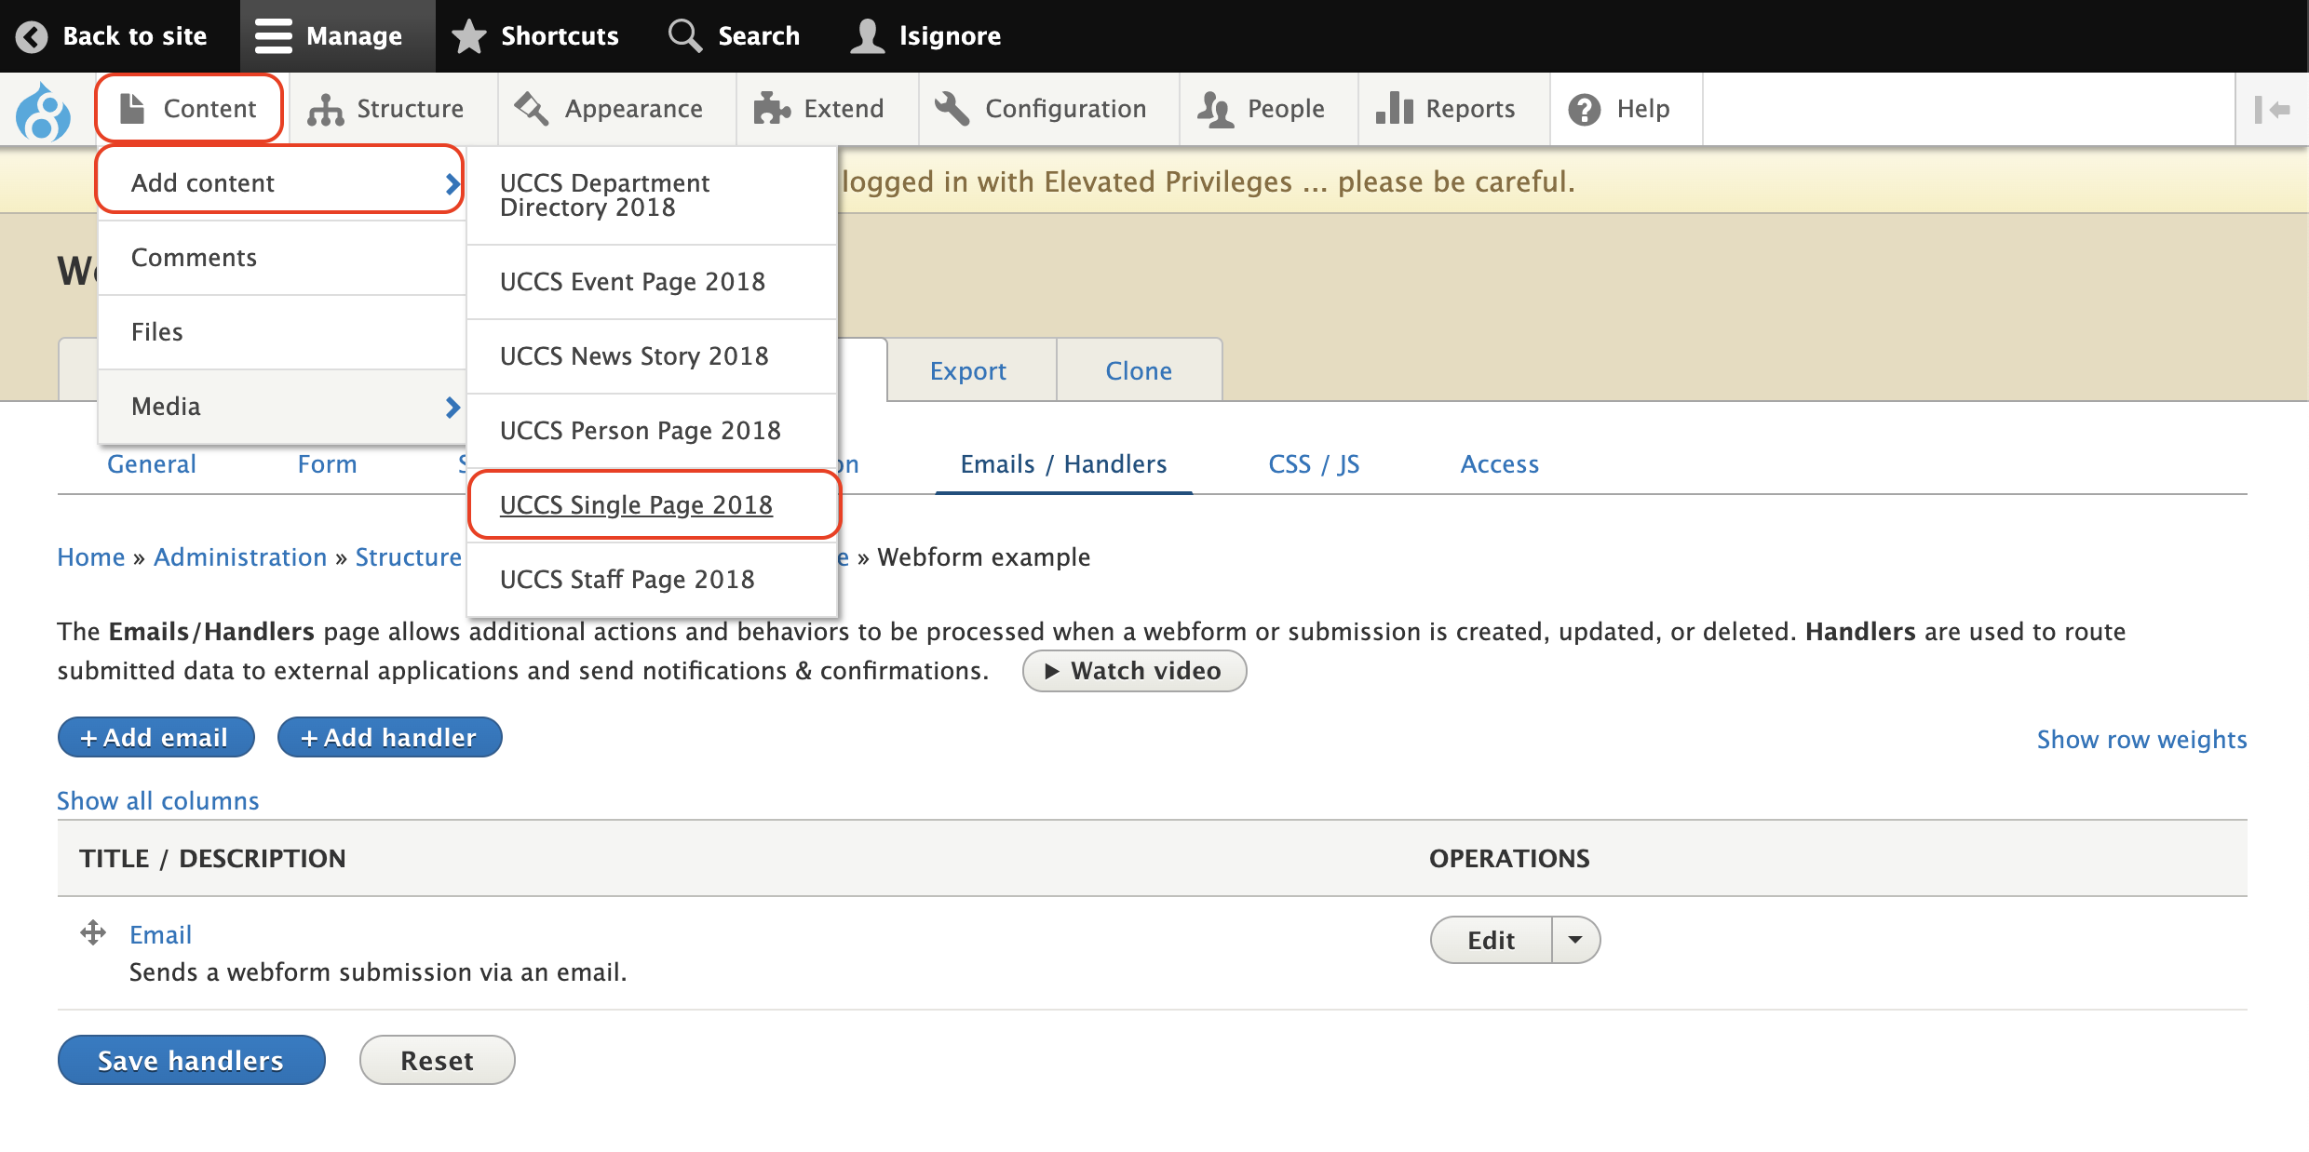2309x1152 pixels.
Task: Click the Structure toolbar label
Action: pos(410,109)
